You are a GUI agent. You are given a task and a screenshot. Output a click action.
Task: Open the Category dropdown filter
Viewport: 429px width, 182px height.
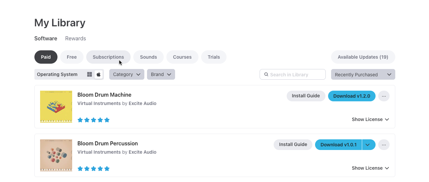click(x=127, y=74)
